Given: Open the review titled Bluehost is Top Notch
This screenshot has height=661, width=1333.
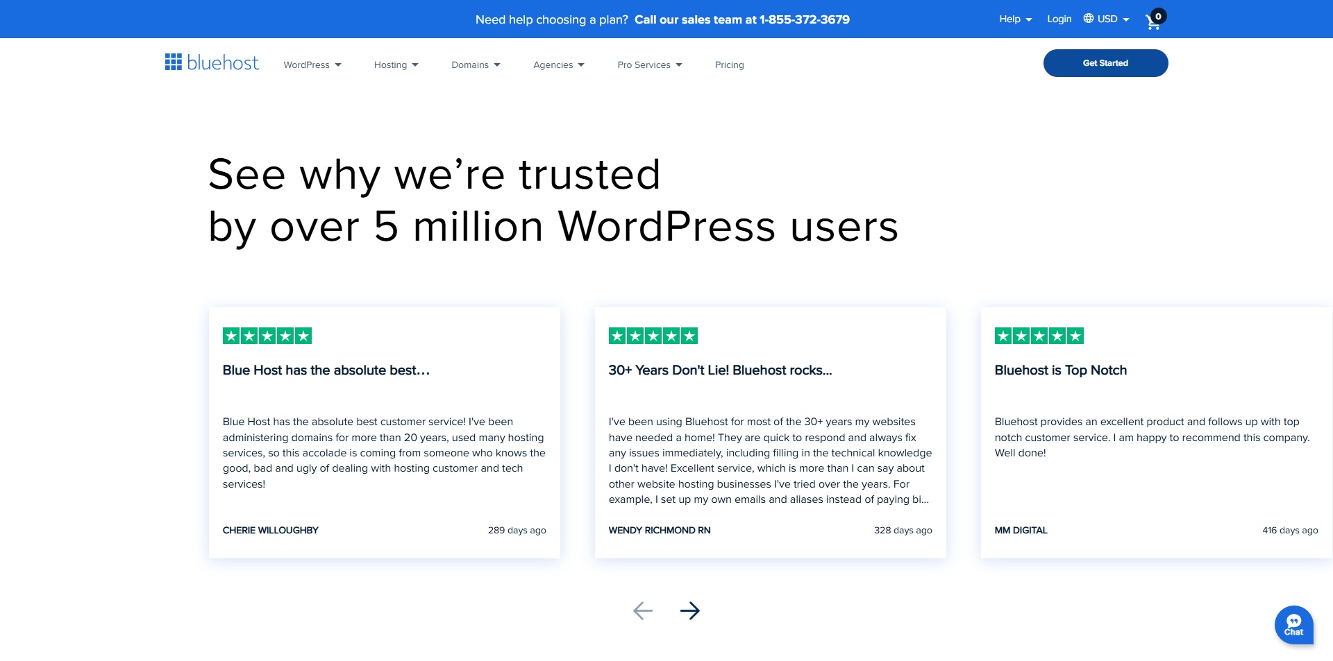Looking at the screenshot, I should point(1060,370).
